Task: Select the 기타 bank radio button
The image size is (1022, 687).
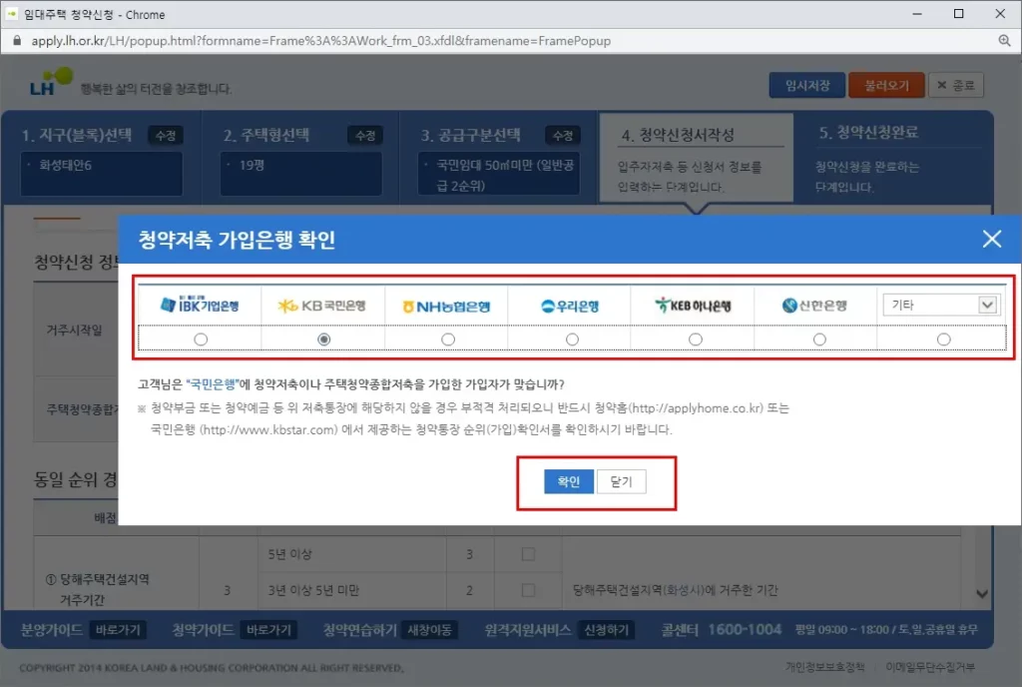Action: coord(943,340)
